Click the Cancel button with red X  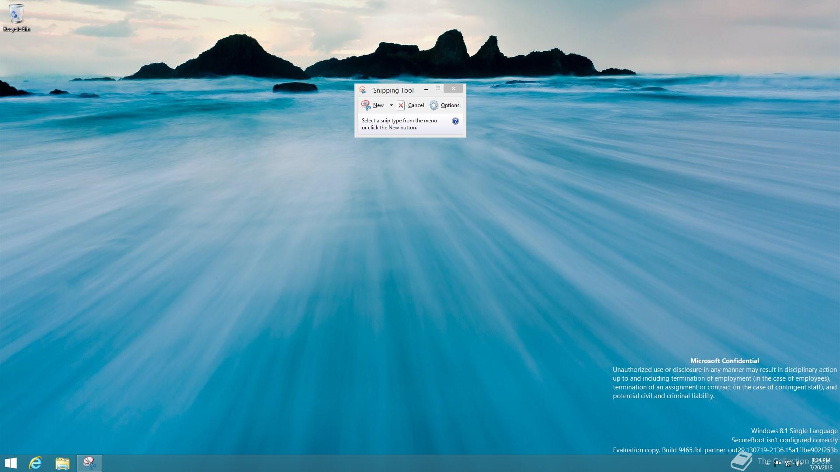pos(410,105)
